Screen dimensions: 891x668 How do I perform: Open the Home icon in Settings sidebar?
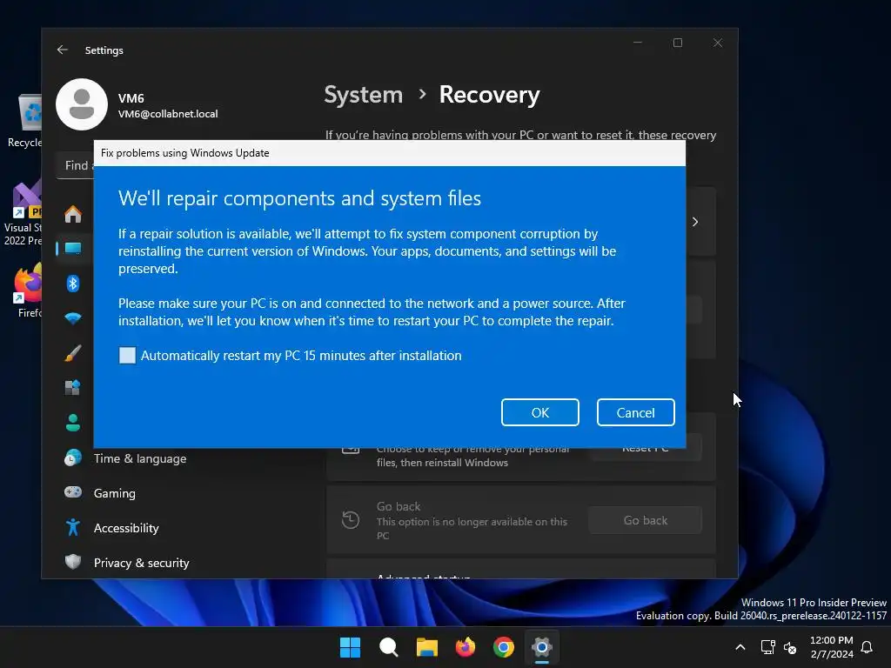pyautogui.click(x=73, y=214)
